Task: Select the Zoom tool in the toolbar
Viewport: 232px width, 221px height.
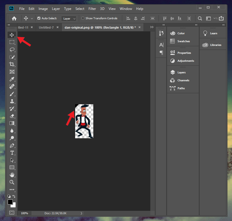Action: click(x=12, y=182)
